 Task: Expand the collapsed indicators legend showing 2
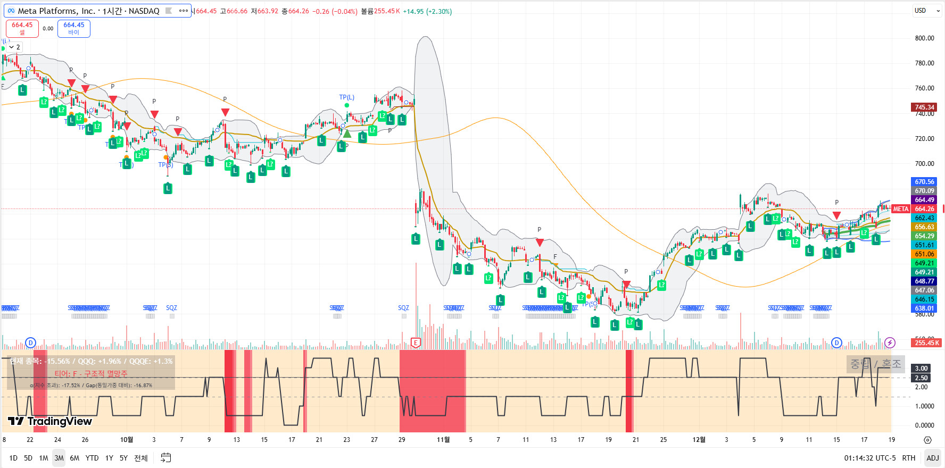[x=14, y=47]
